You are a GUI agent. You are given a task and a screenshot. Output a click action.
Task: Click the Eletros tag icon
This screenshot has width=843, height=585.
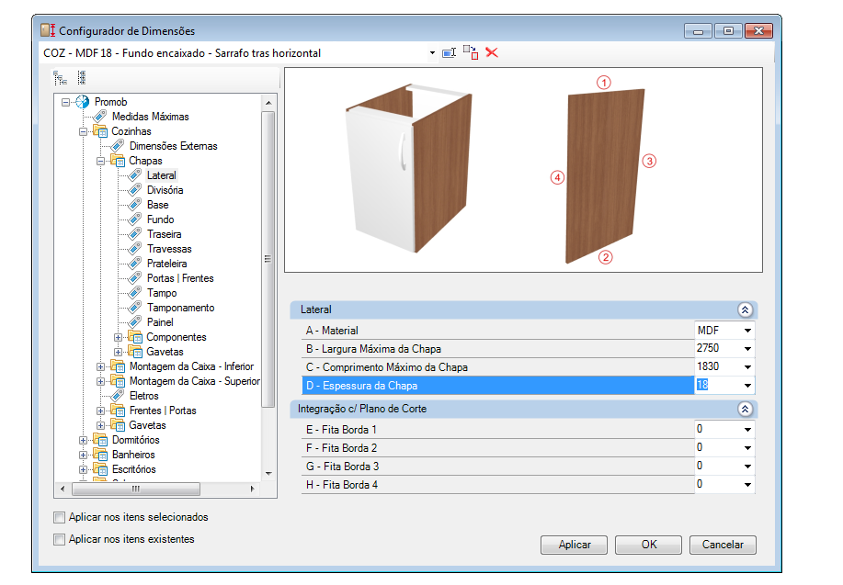tap(117, 396)
